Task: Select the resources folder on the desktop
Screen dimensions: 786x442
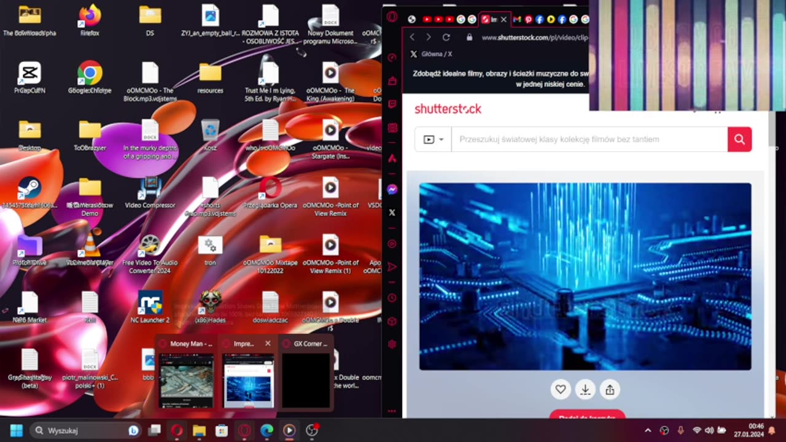Action: pos(210,78)
